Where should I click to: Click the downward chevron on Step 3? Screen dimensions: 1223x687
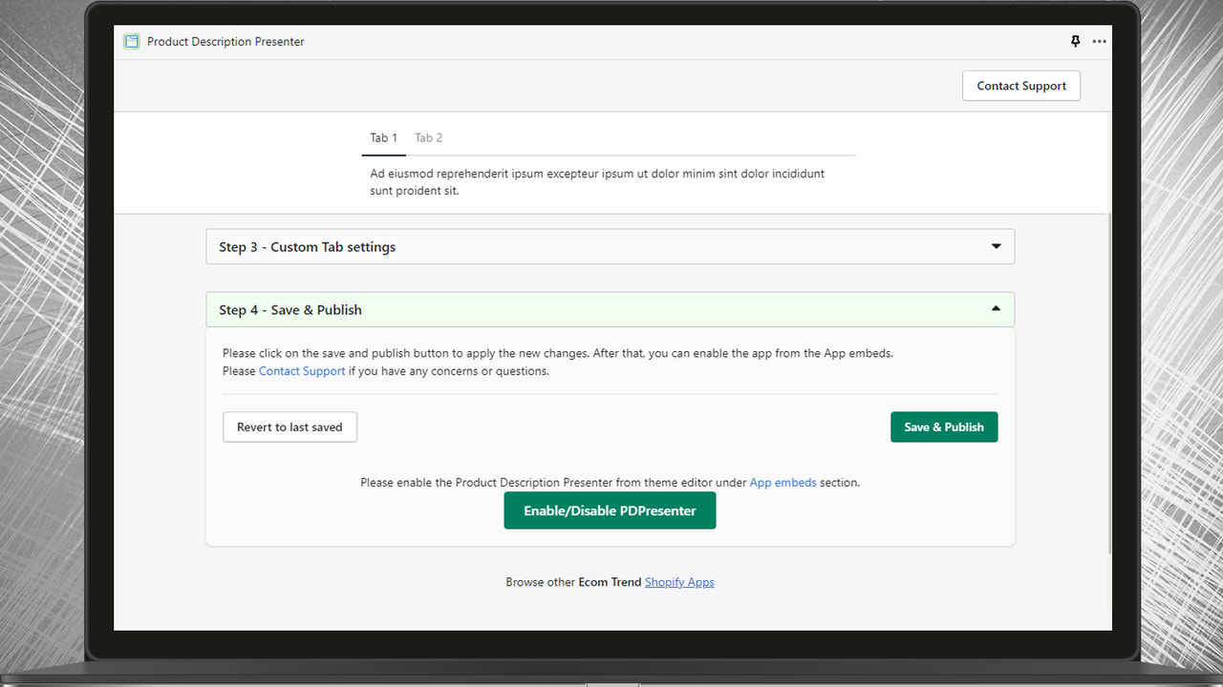click(995, 246)
